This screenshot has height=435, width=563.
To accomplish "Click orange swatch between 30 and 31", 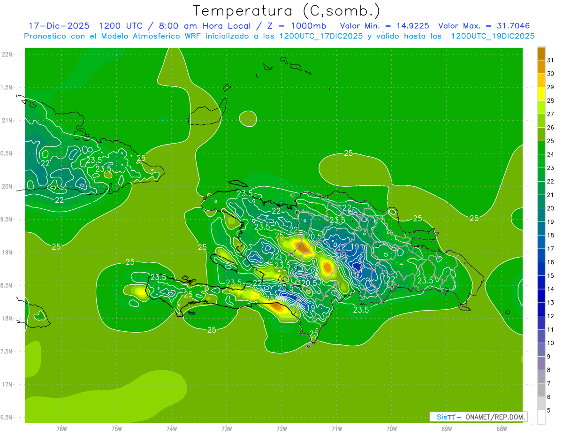I will pyautogui.click(x=541, y=67).
